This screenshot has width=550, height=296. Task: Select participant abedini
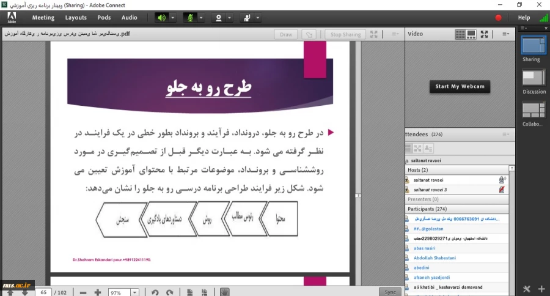point(457,267)
